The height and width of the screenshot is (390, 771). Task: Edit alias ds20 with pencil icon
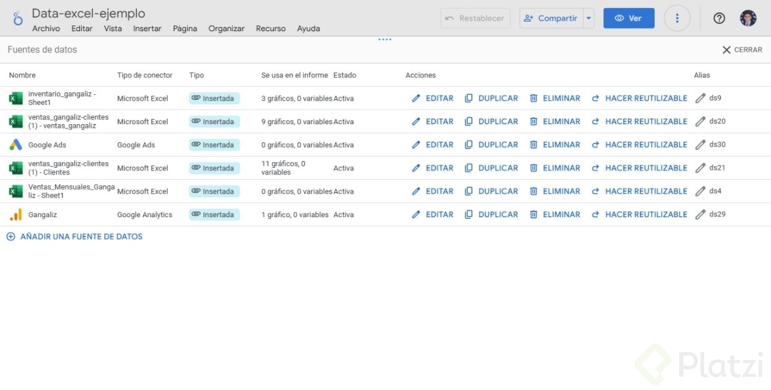(x=700, y=122)
